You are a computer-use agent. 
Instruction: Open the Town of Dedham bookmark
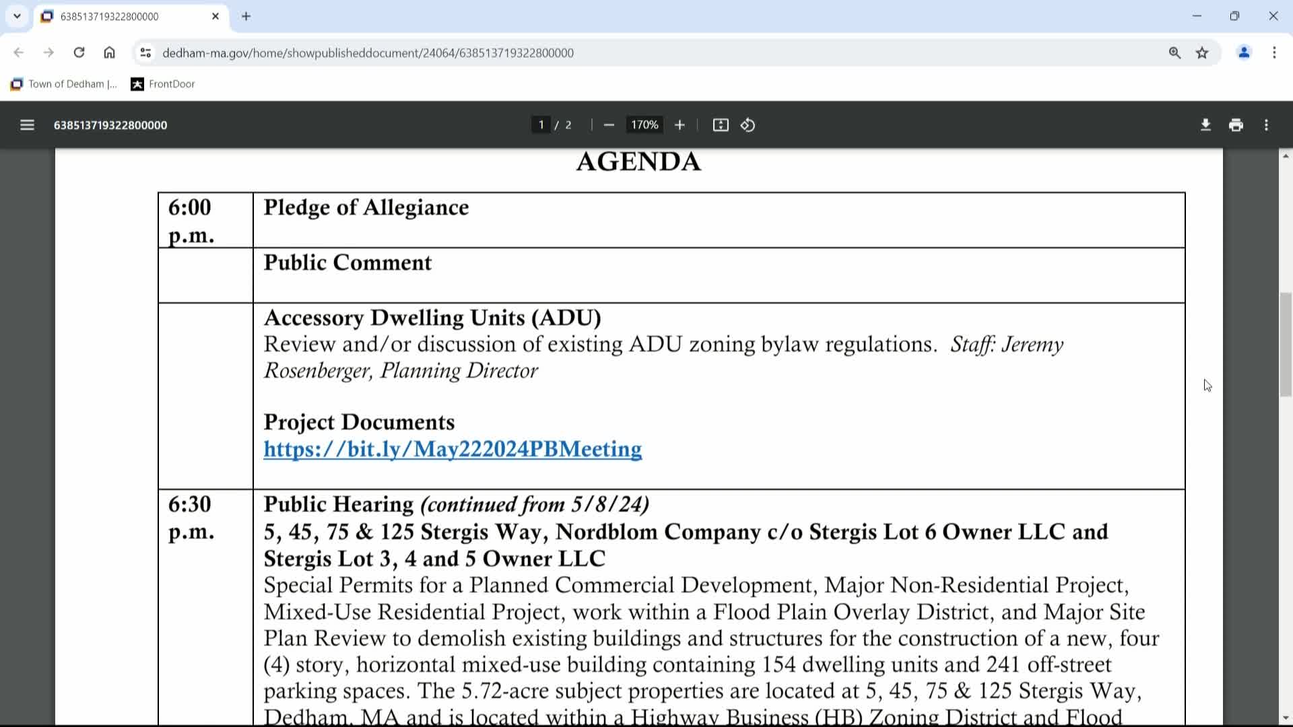pyautogui.click(x=64, y=84)
